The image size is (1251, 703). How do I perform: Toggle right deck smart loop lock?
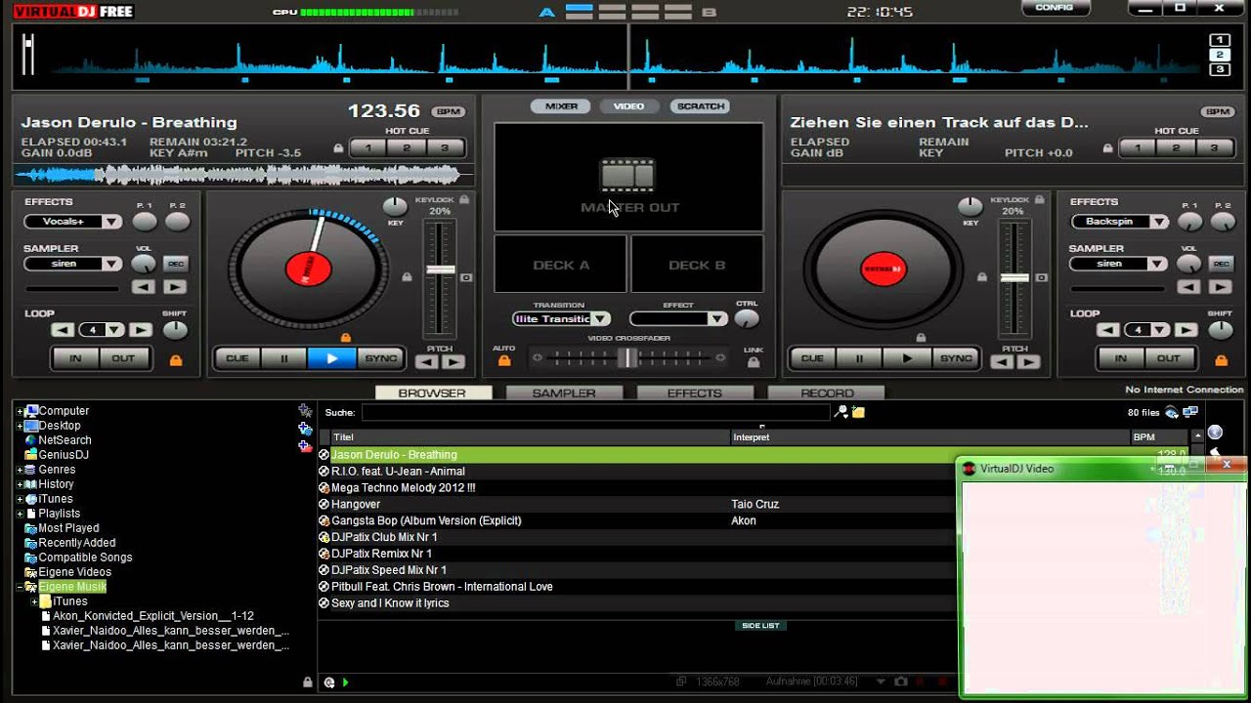coord(1221,360)
